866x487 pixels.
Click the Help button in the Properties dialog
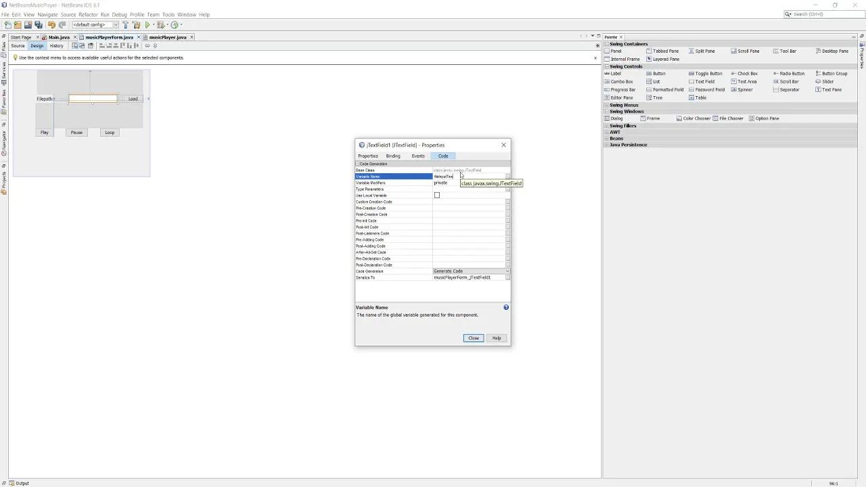(497, 338)
